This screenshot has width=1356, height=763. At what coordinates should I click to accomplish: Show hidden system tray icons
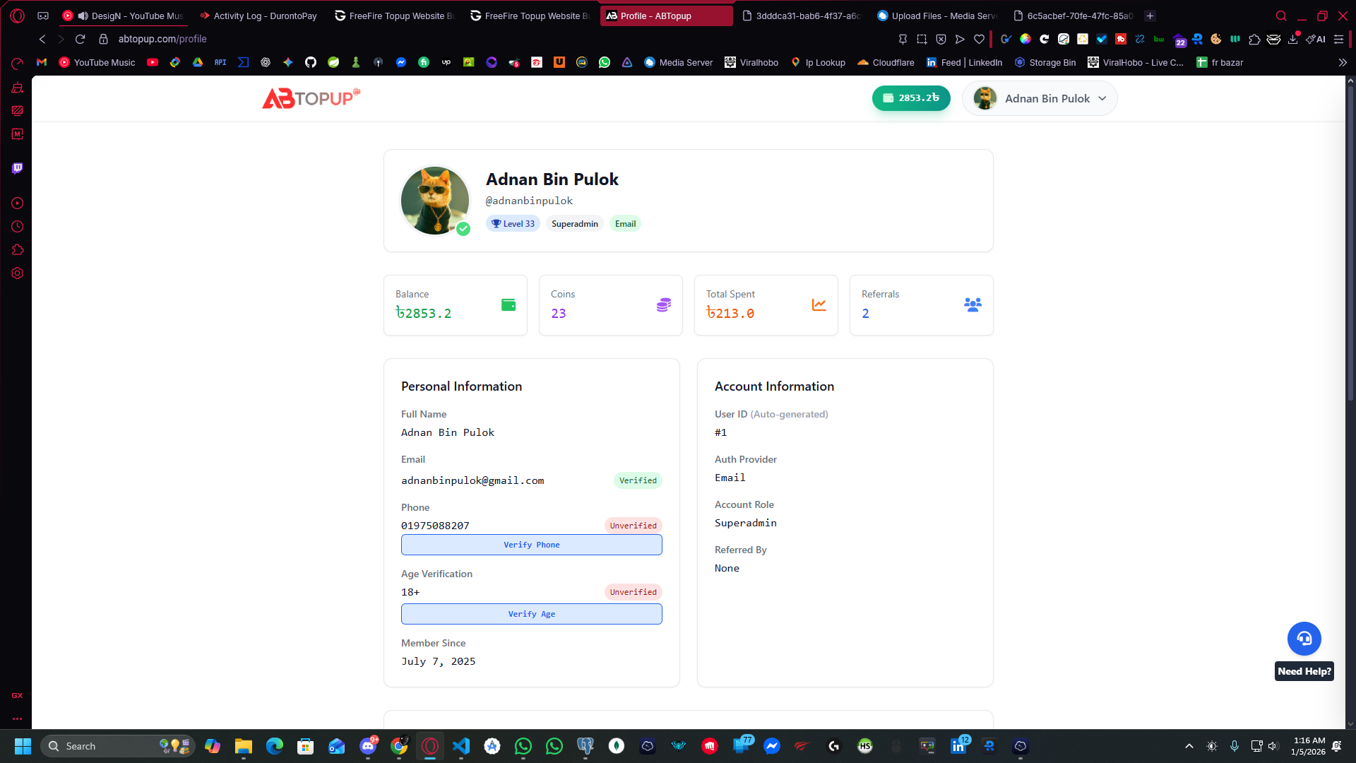pyautogui.click(x=1189, y=746)
